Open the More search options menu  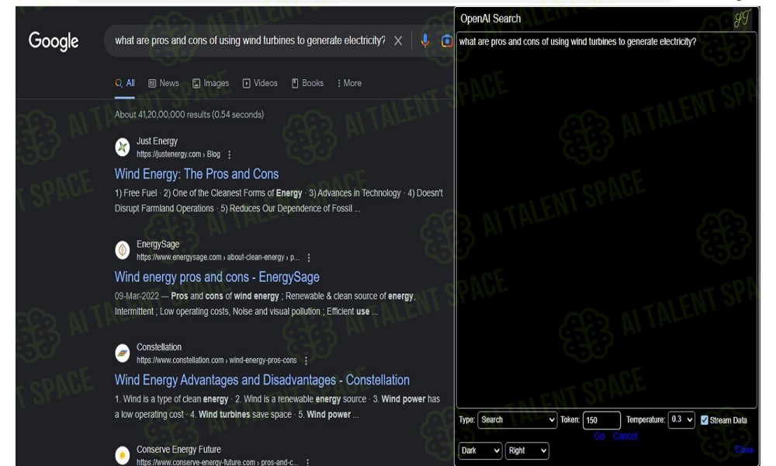pos(349,83)
